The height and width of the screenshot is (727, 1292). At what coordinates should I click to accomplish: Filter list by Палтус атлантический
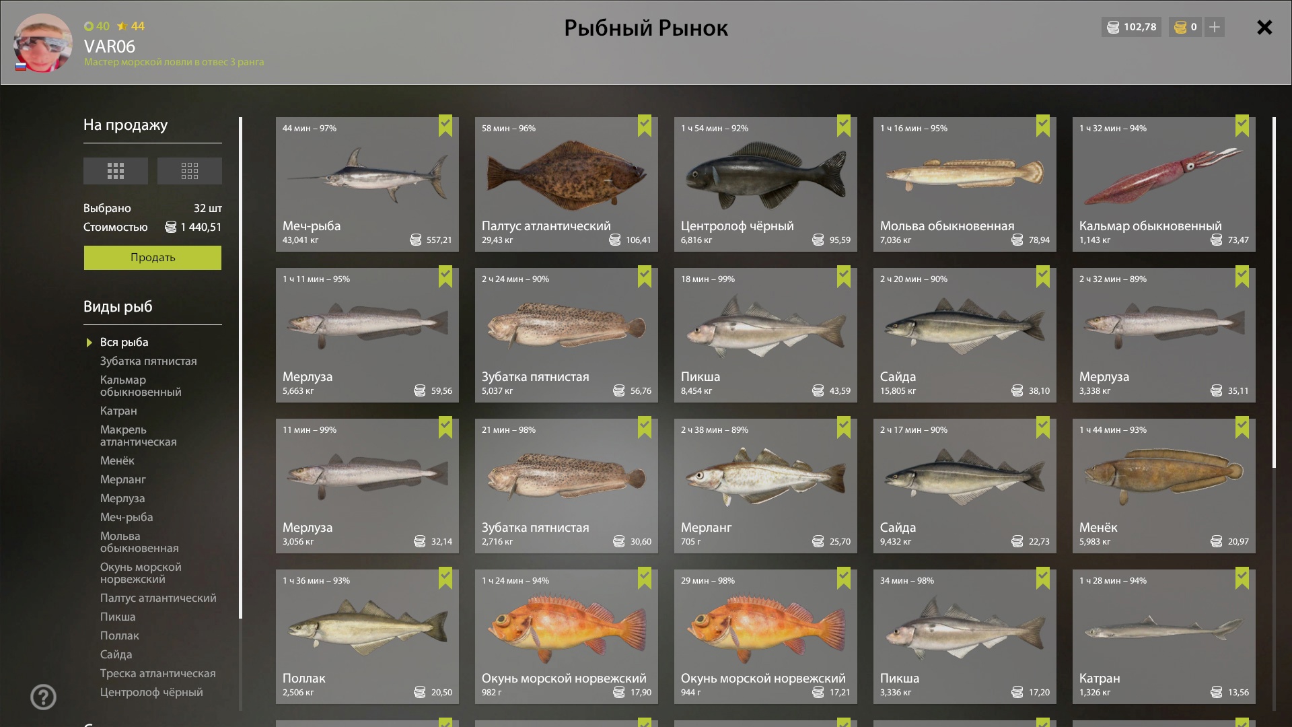[x=158, y=598]
